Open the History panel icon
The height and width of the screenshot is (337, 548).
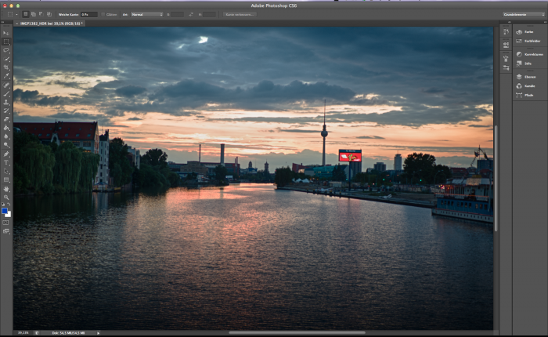point(506,32)
